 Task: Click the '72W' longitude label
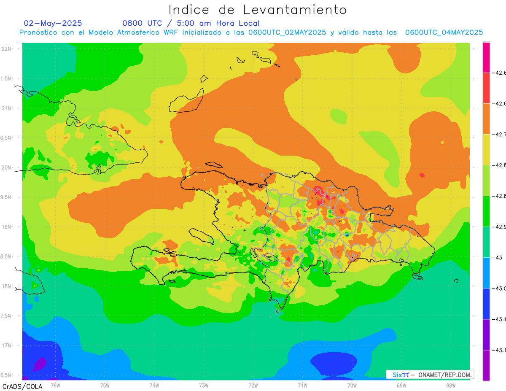253,385
